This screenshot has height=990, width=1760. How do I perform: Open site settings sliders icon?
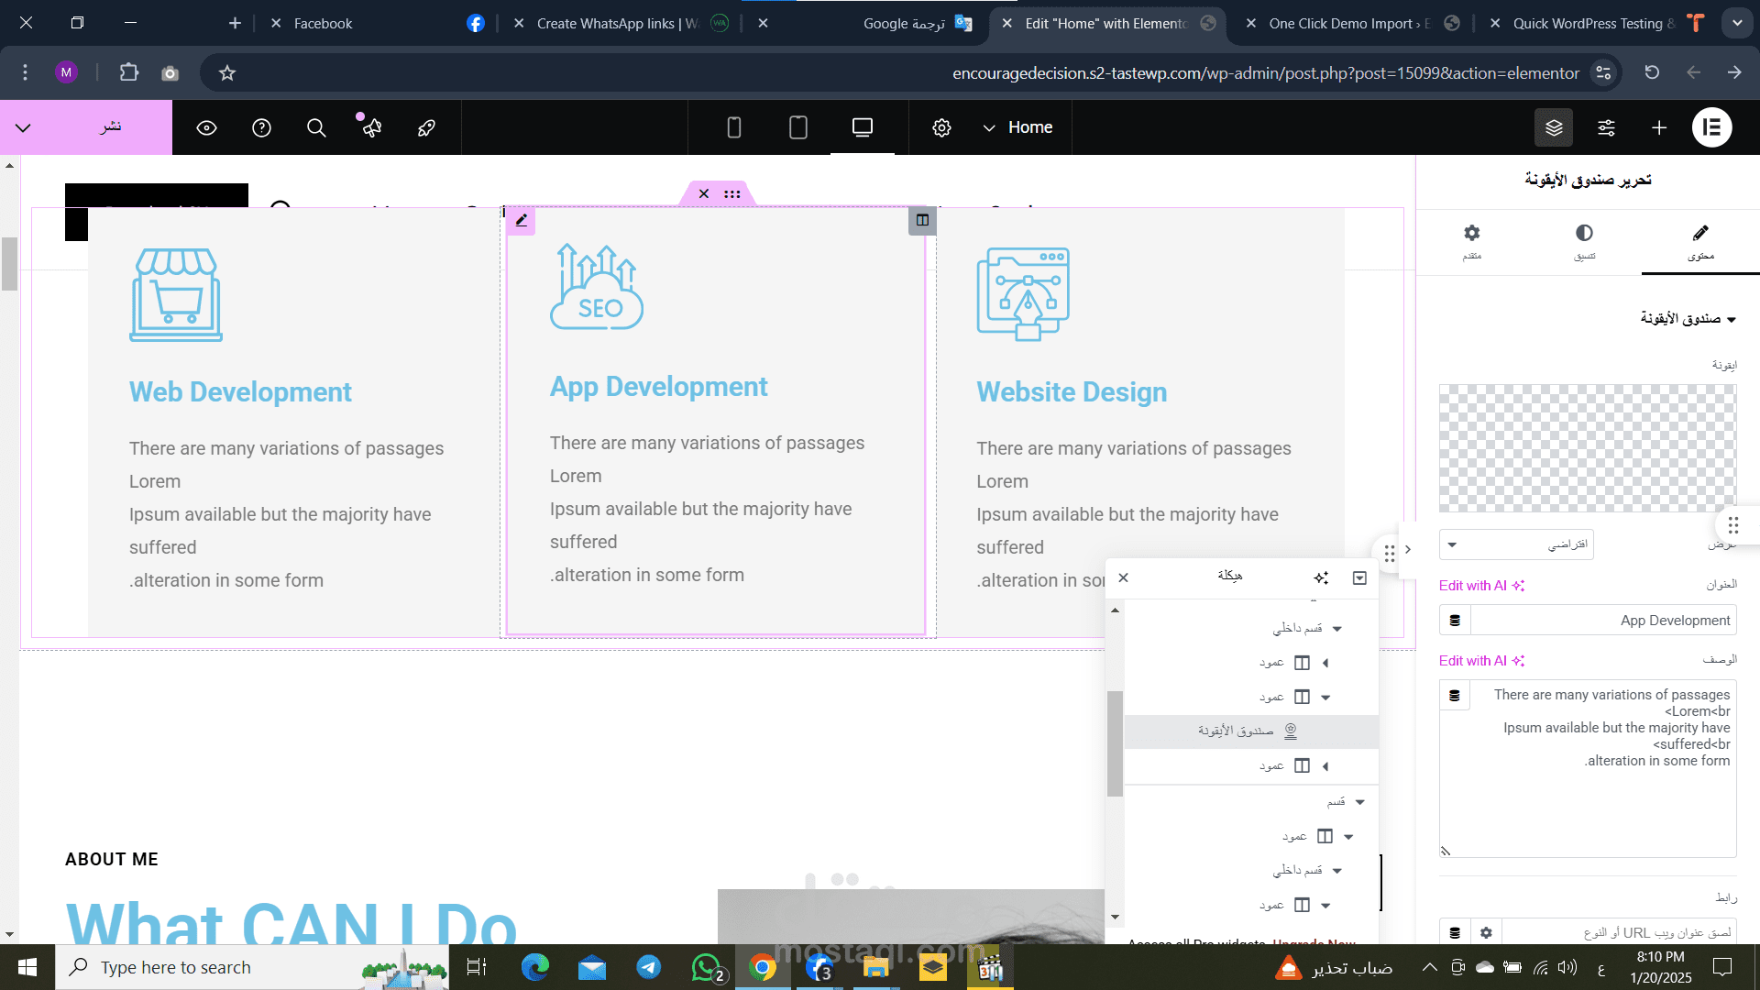1606,127
